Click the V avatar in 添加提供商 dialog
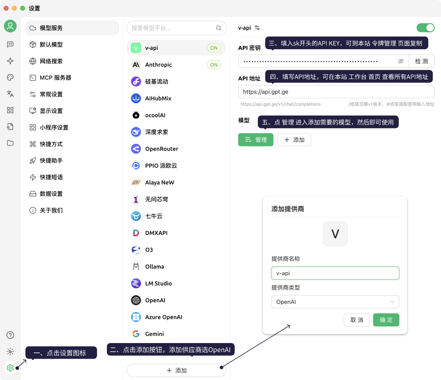Image resolution: width=441 pixels, height=380 pixels. point(335,234)
